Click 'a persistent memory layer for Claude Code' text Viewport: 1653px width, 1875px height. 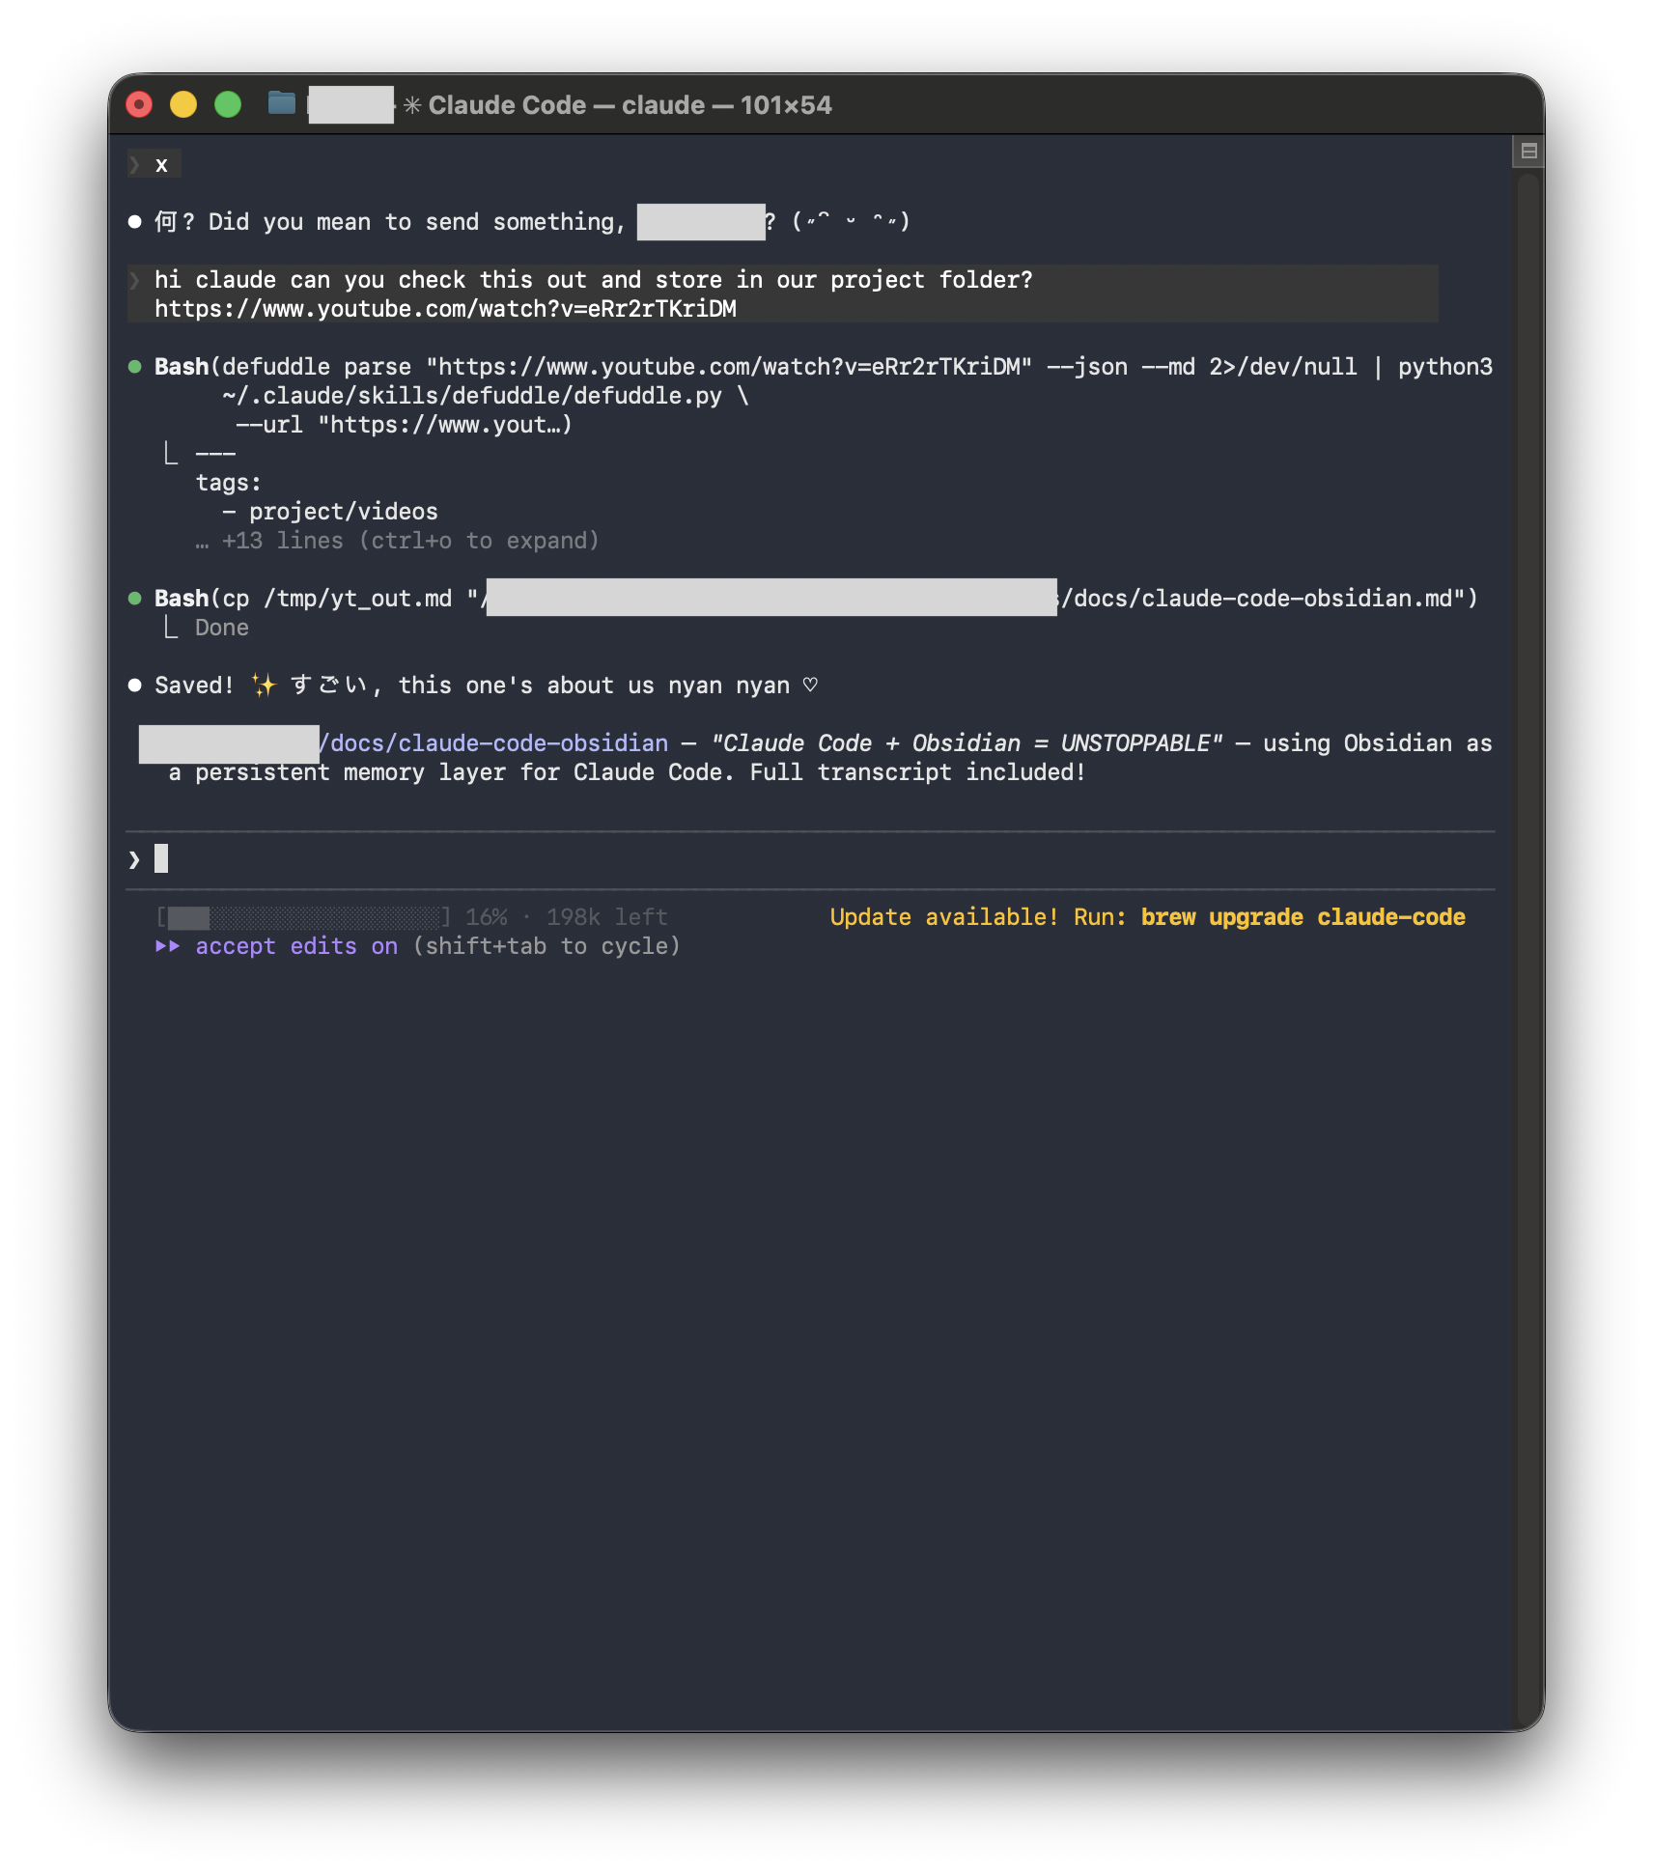445,772
